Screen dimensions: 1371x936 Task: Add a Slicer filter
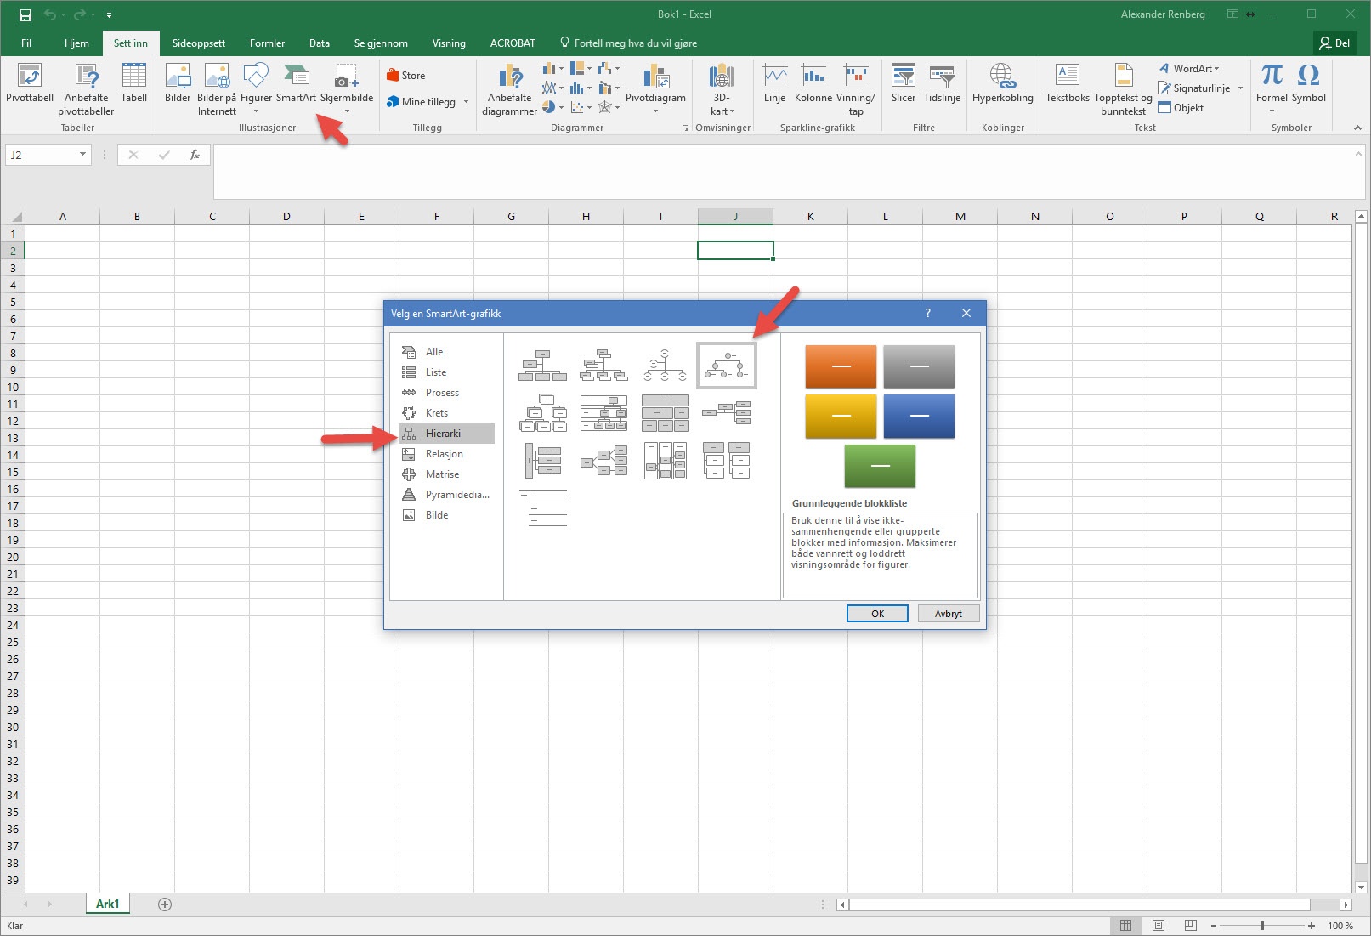pos(903,83)
